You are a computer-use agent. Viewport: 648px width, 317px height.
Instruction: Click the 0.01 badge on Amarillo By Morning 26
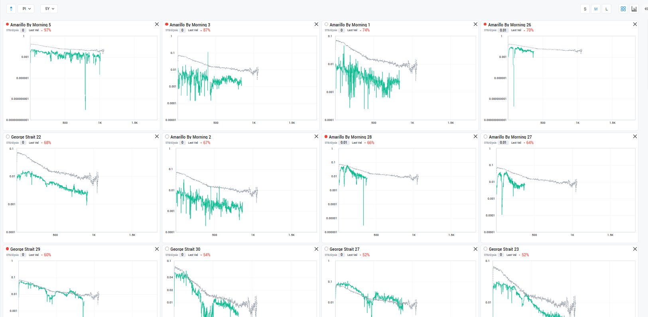click(503, 30)
